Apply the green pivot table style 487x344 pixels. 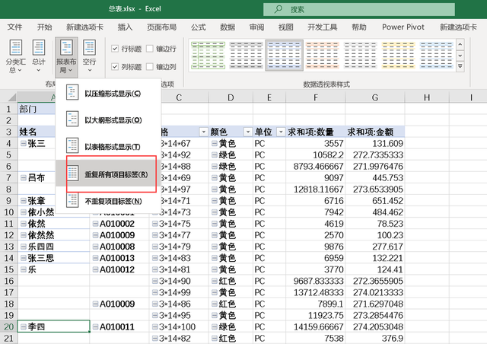point(208,56)
